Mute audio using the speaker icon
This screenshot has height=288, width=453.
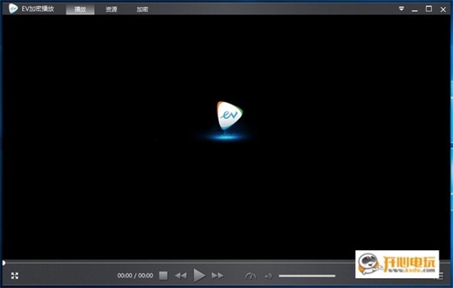coord(268,276)
